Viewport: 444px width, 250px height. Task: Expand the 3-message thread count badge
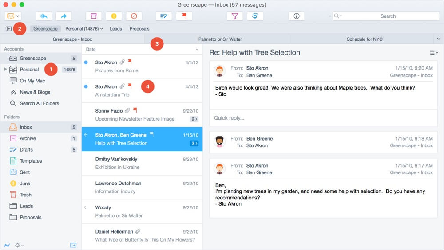[194, 143]
